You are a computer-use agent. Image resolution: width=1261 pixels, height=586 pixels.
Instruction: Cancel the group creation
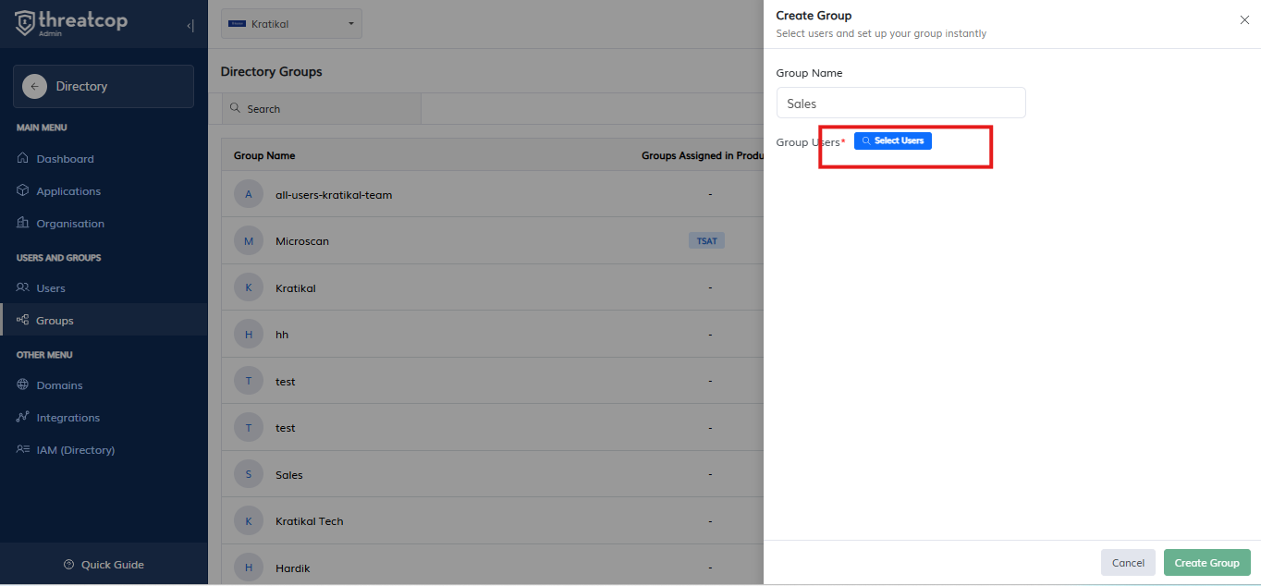[x=1128, y=563]
